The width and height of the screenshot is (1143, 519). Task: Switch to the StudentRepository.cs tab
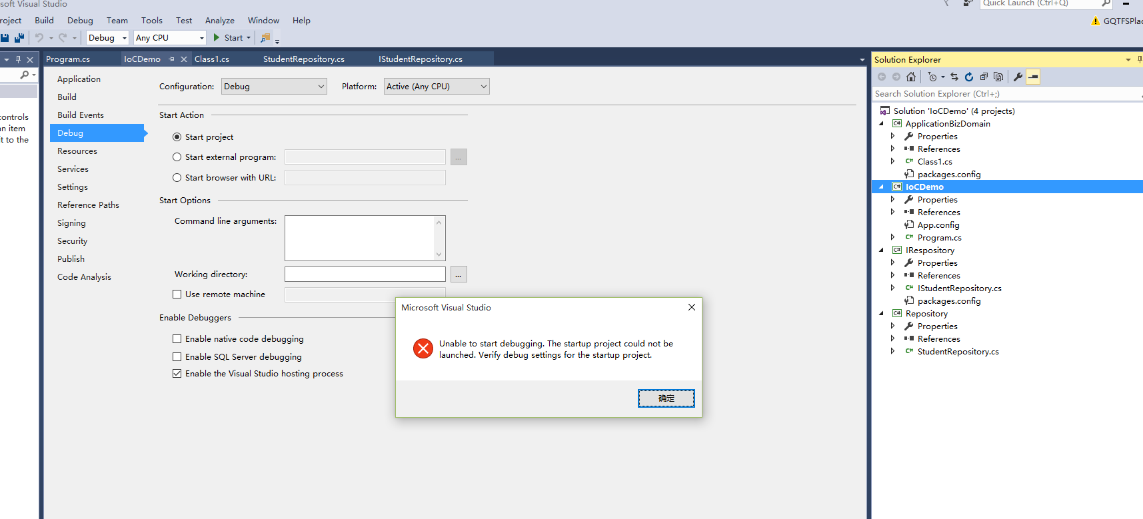304,59
